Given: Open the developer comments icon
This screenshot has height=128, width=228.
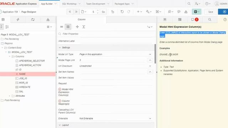Looking at the screenshot, I should click(179, 12).
